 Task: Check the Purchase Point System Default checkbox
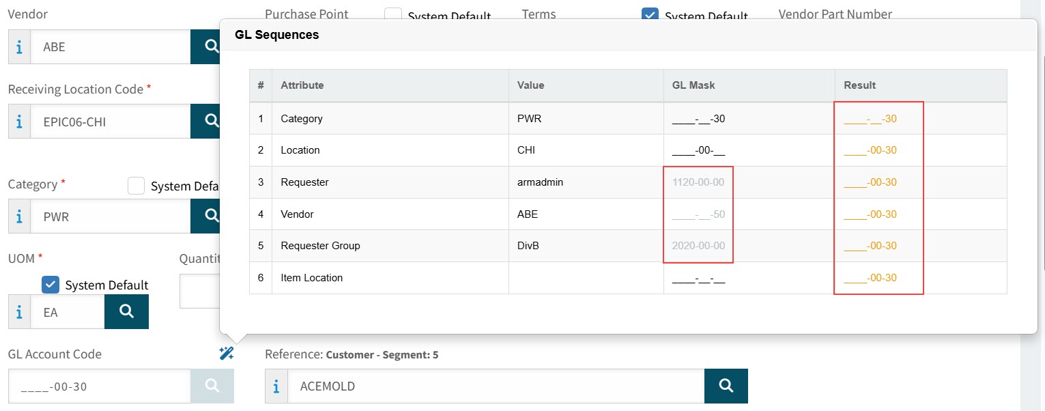tap(393, 15)
